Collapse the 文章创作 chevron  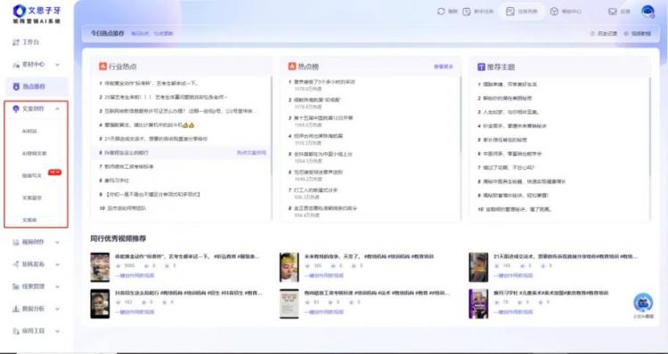57,109
